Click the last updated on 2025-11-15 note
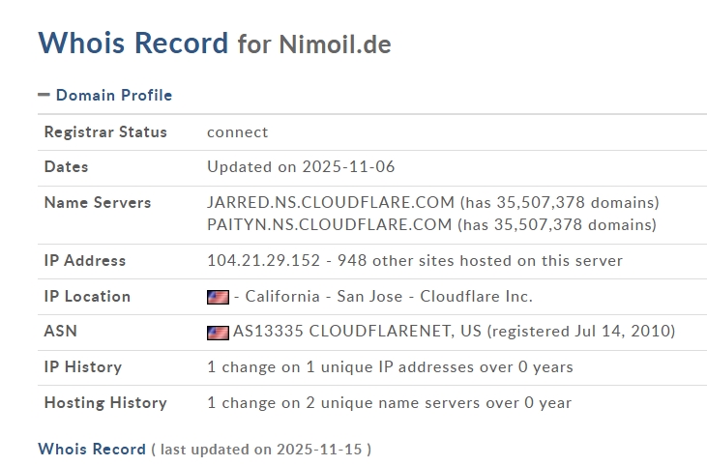 click(261, 450)
